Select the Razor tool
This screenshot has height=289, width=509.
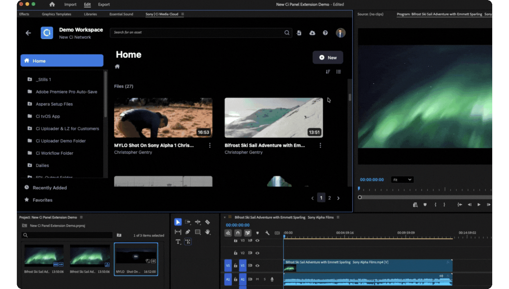(207, 222)
